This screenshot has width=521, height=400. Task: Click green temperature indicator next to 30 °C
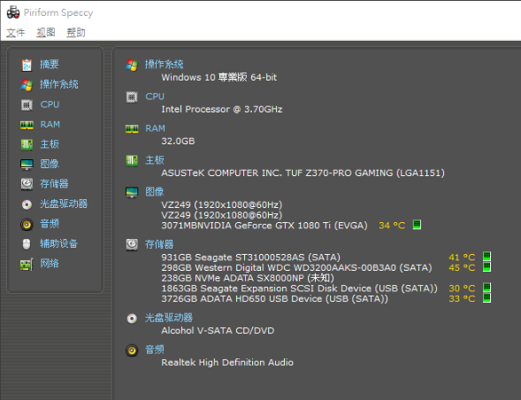[x=487, y=288]
